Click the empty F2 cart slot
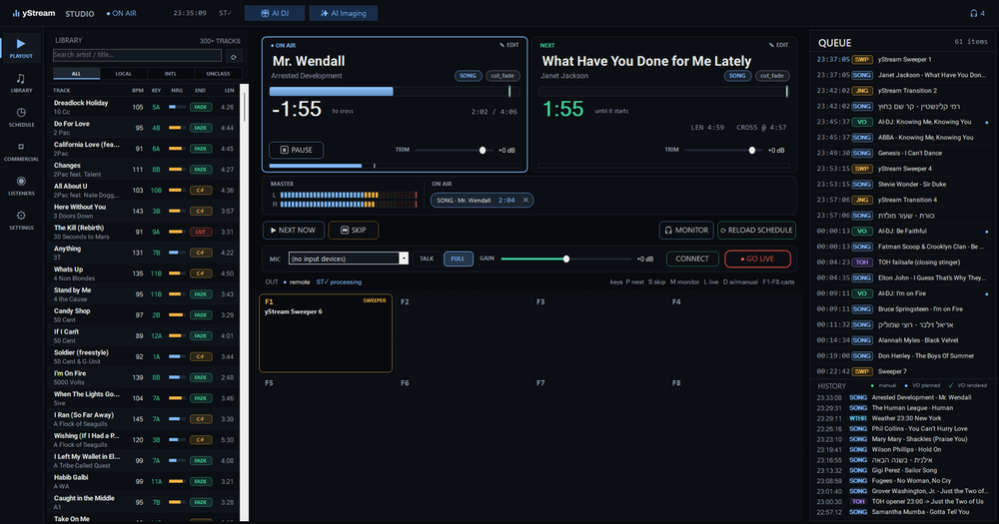This screenshot has width=999, height=524. (x=461, y=333)
